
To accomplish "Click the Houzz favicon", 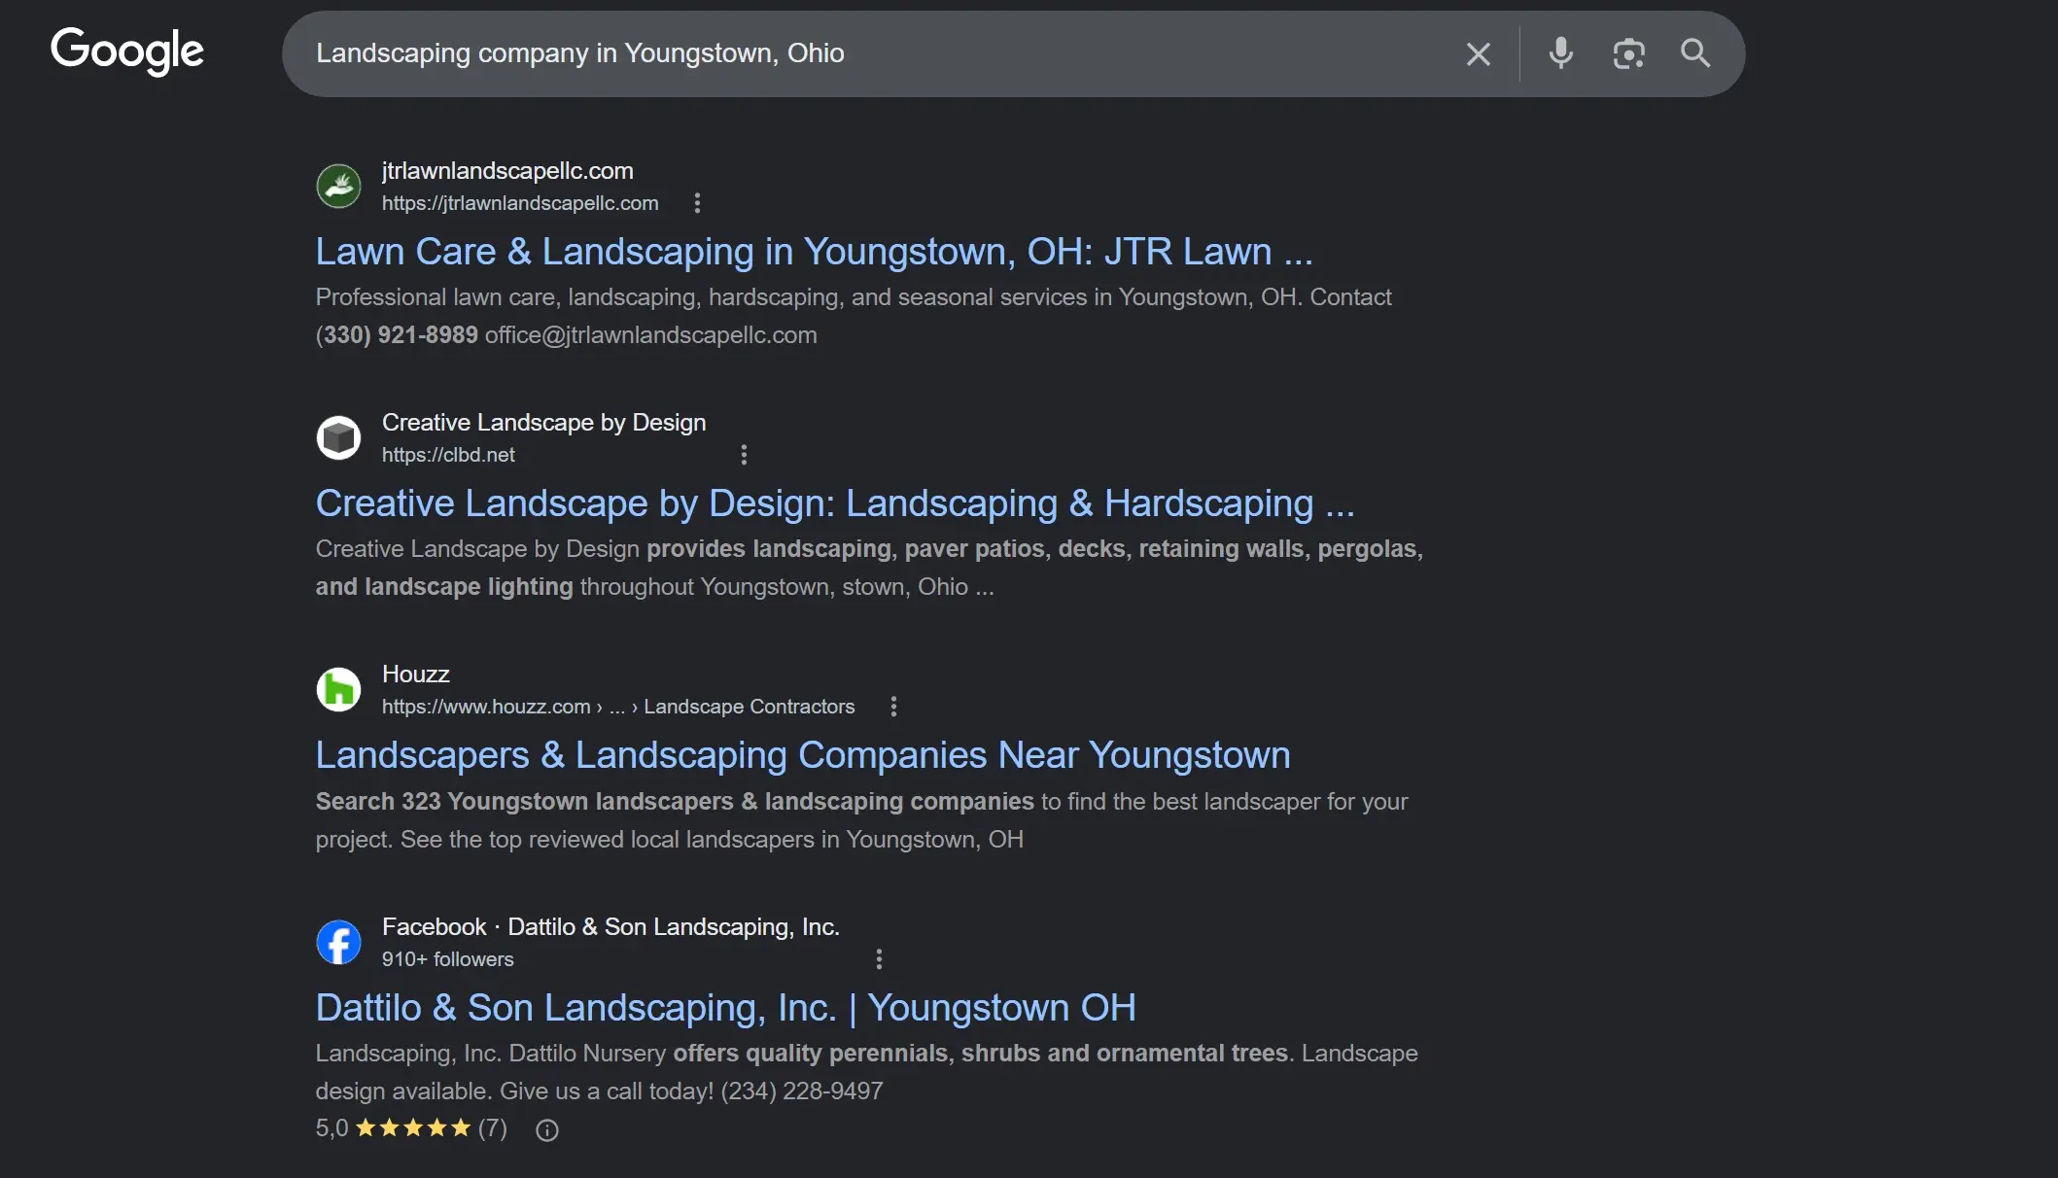I will click(338, 690).
